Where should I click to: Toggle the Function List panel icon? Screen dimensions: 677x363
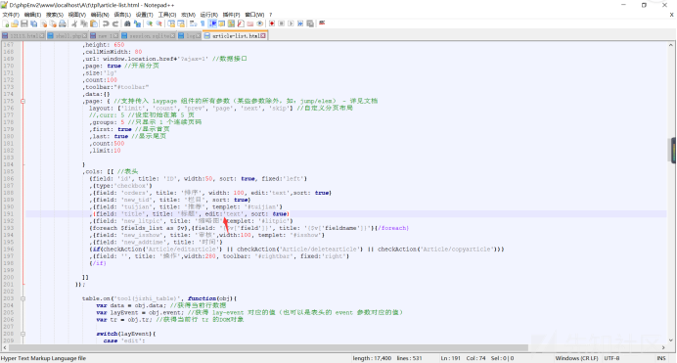click(241, 23)
